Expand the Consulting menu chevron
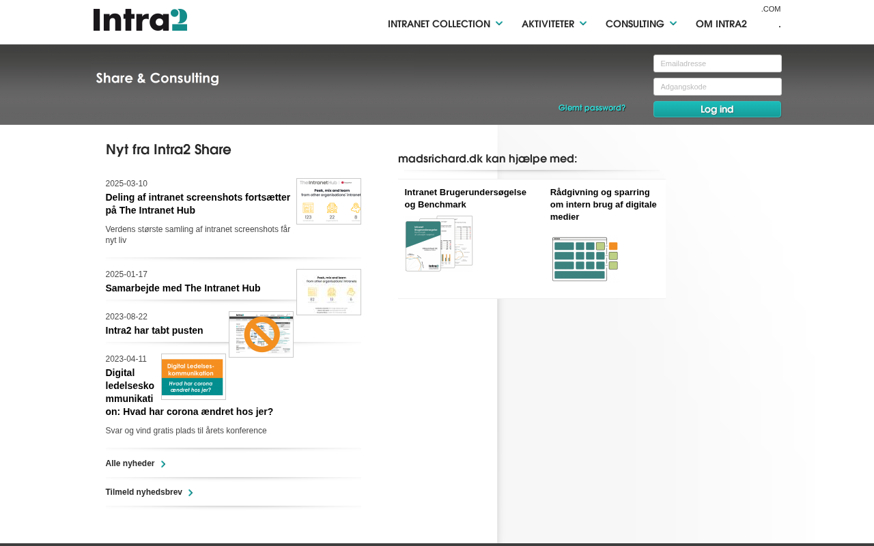Image resolution: width=874 pixels, height=546 pixels. point(673,23)
